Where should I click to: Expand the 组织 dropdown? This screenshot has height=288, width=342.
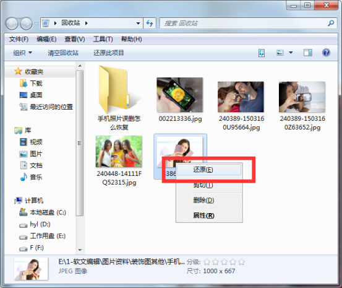[x=22, y=53]
